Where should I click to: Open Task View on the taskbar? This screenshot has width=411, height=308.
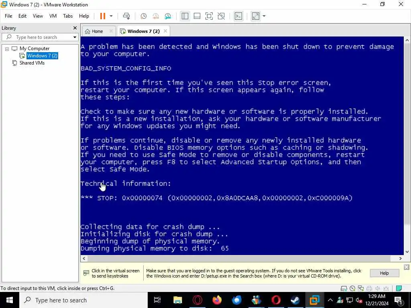pos(157,300)
